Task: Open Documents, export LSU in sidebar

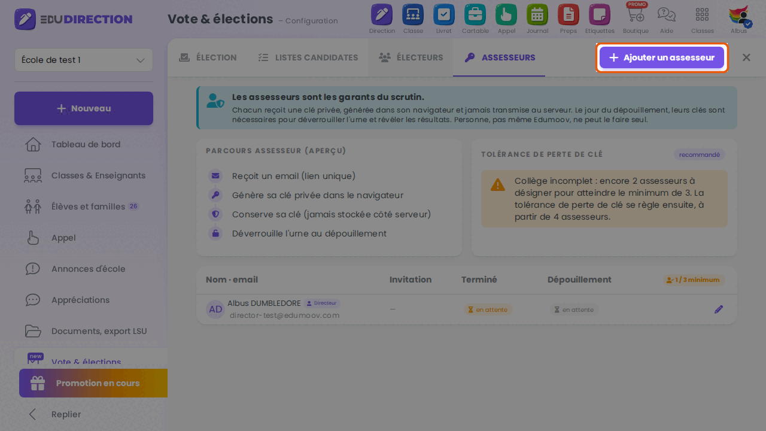Action: coord(84,331)
